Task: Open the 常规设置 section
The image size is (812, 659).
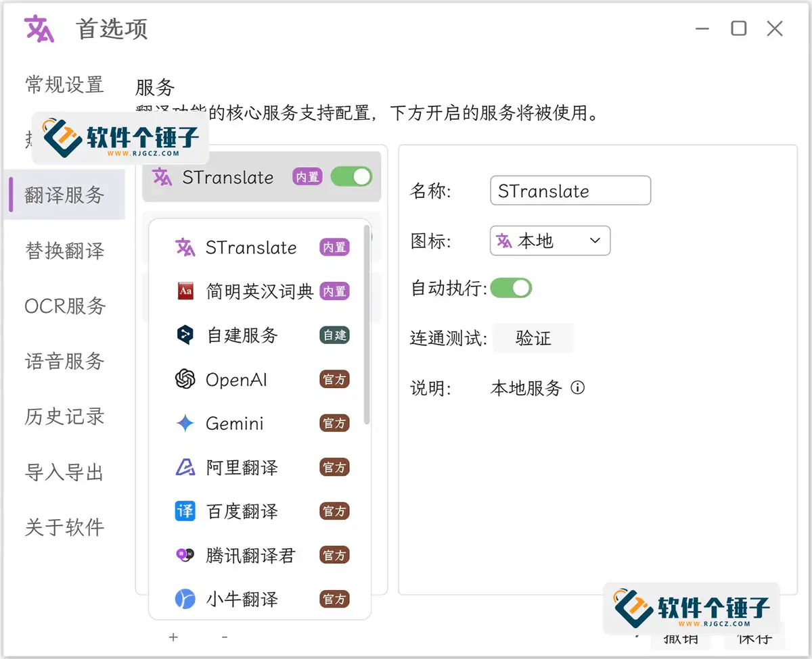Action: pos(64,85)
